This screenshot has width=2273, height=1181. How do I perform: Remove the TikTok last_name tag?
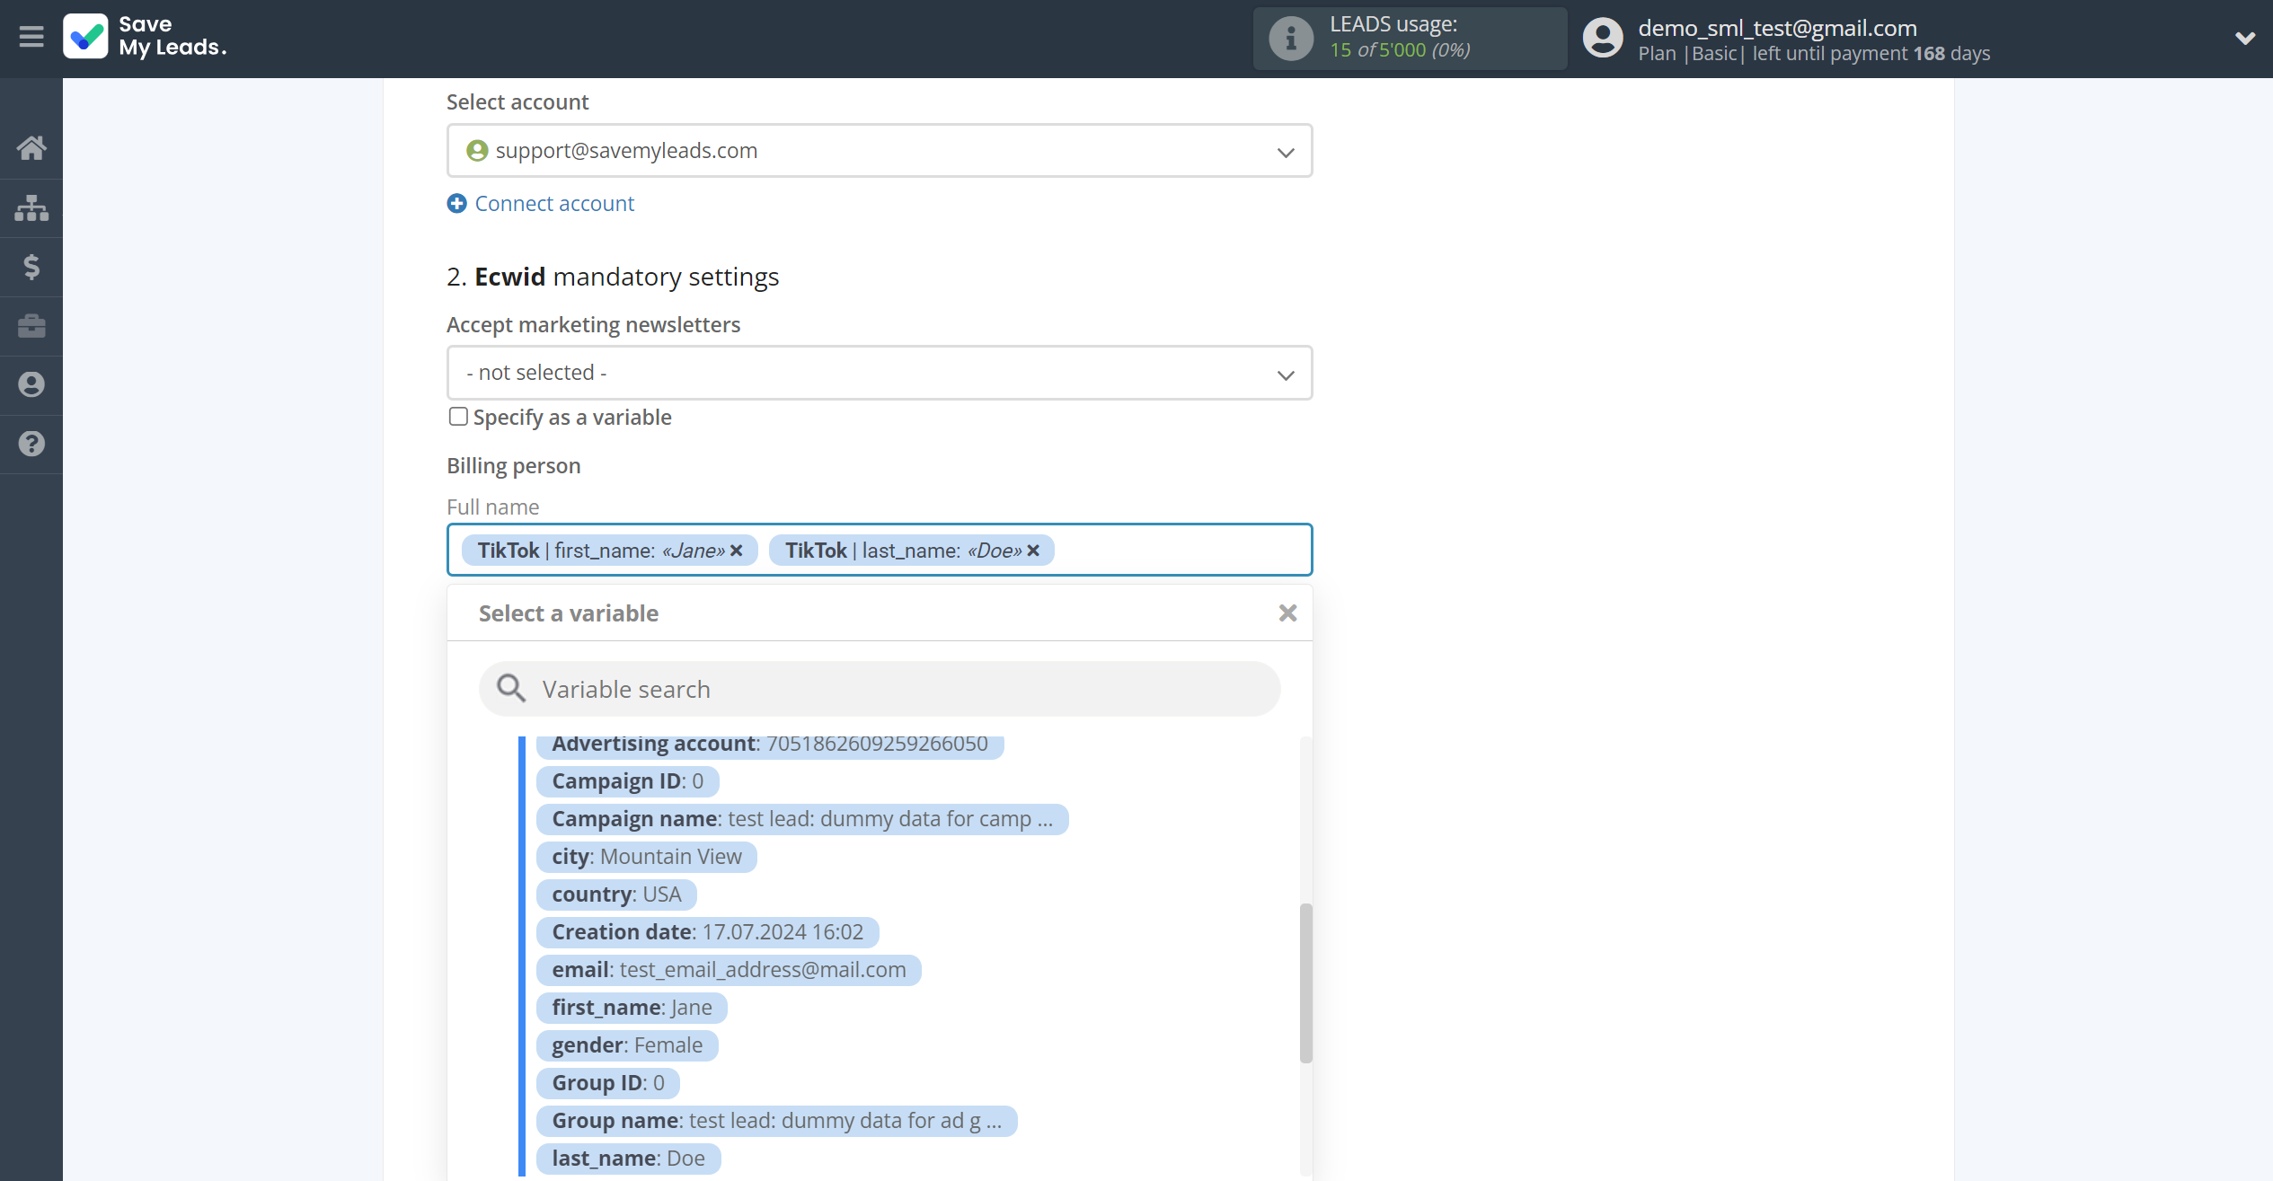[1033, 551]
